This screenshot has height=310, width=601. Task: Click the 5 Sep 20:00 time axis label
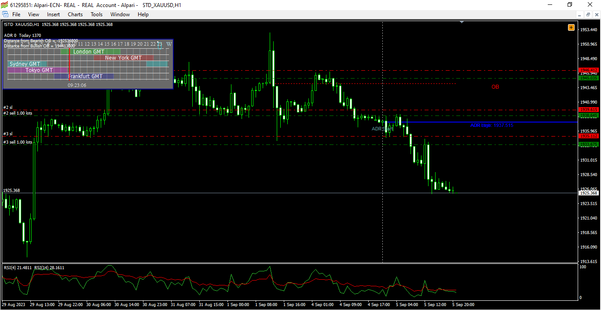(x=463, y=304)
